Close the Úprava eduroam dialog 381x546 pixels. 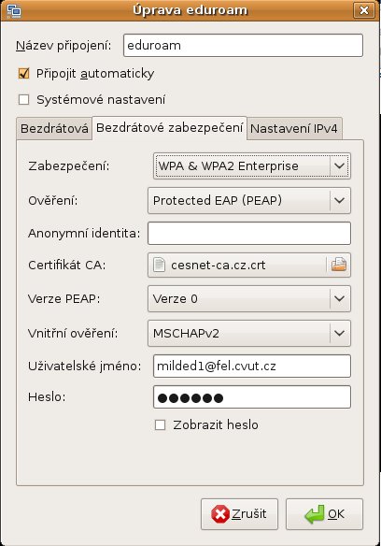point(364,10)
